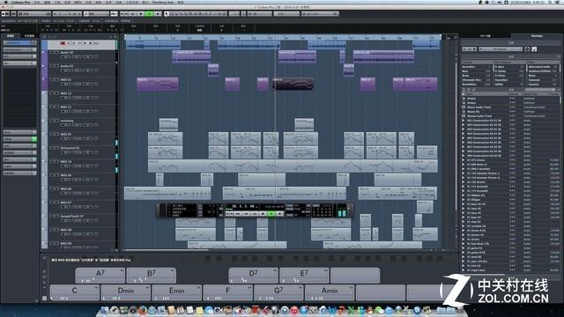Image resolution: width=564 pixels, height=317 pixels.
Task: Start playback on the floating transport panel
Action: click(271, 213)
